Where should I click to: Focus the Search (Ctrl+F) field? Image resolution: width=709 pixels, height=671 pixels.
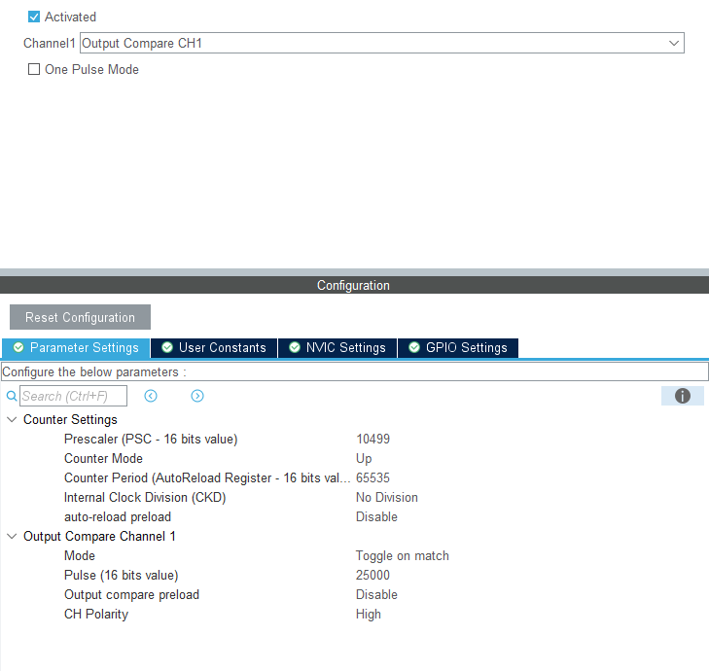73,396
